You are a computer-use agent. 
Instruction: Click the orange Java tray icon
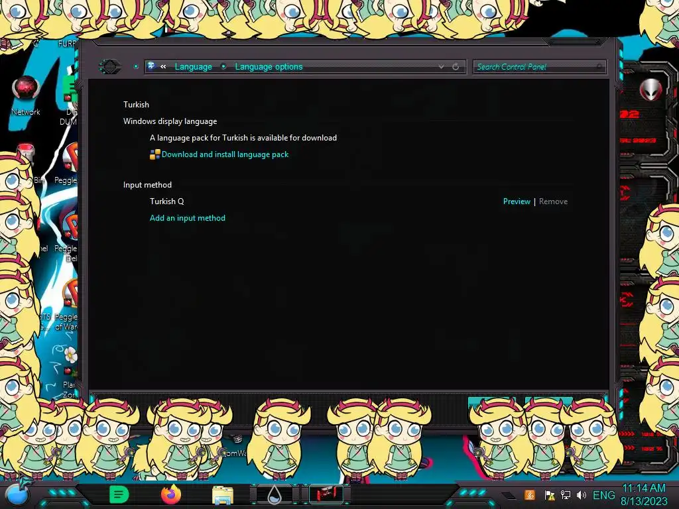click(529, 495)
